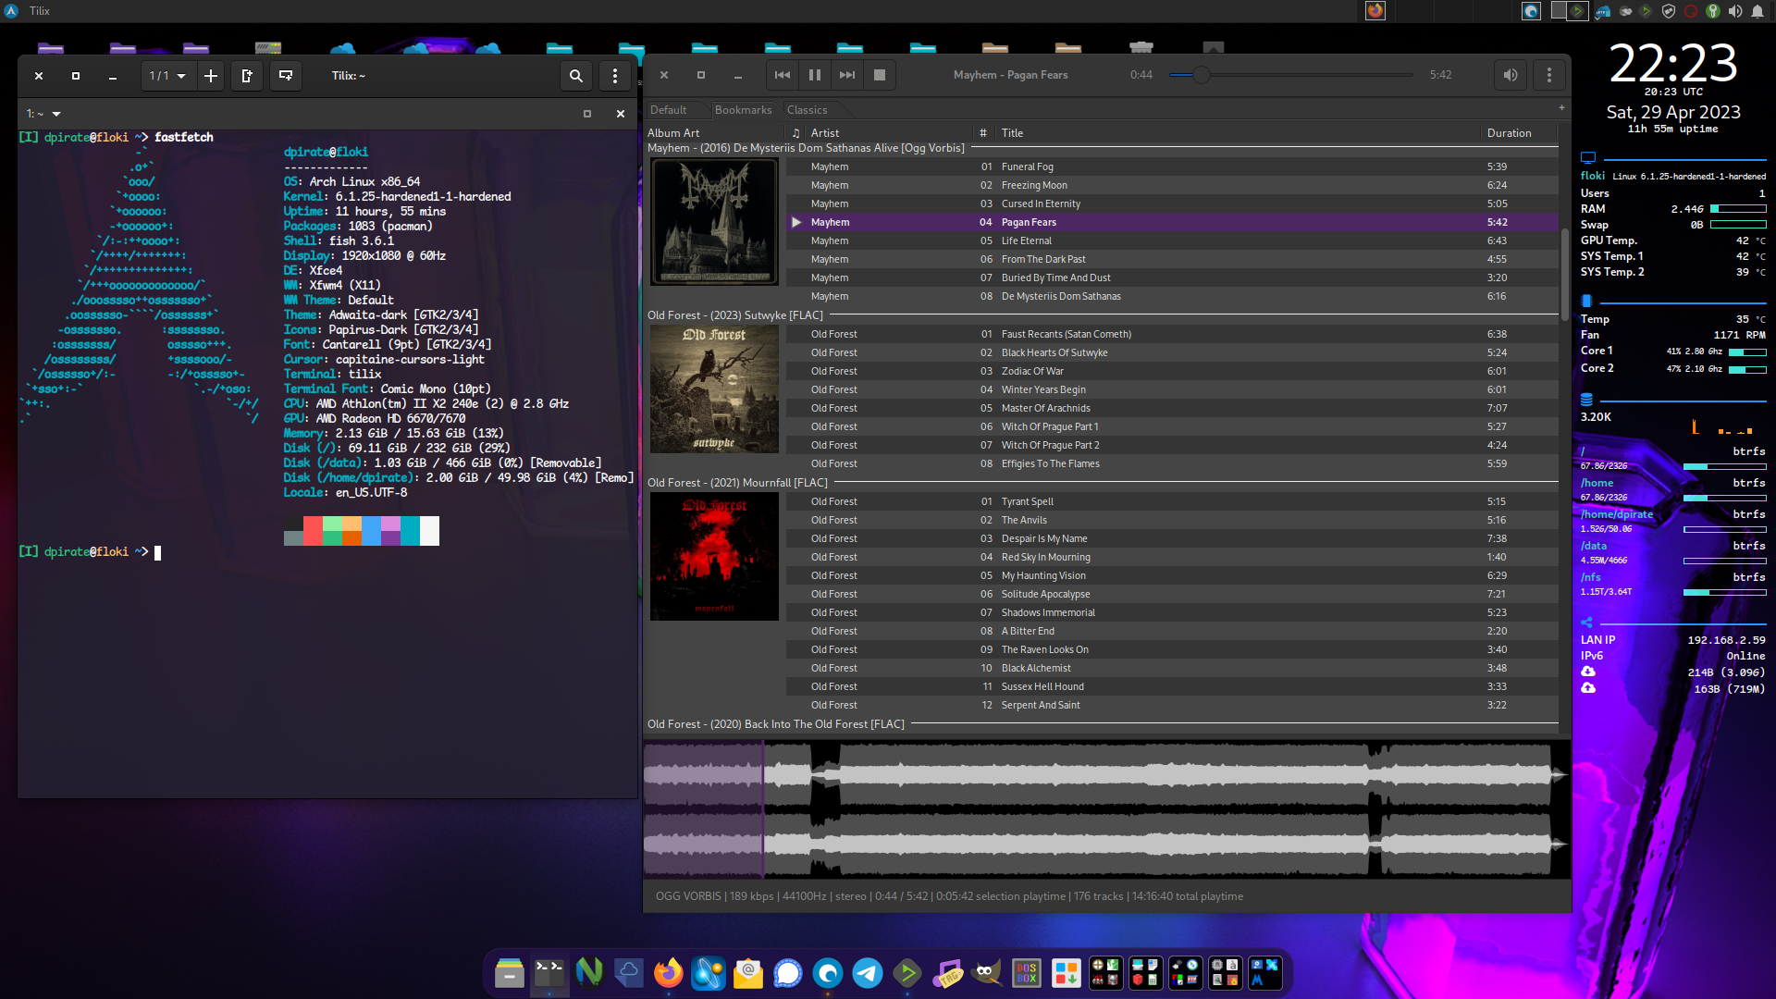Go back to the previous track
The width and height of the screenshot is (1776, 999).
pyautogui.click(x=783, y=75)
